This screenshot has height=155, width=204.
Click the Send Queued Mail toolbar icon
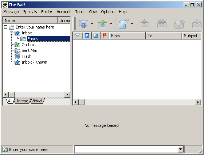[102, 24]
